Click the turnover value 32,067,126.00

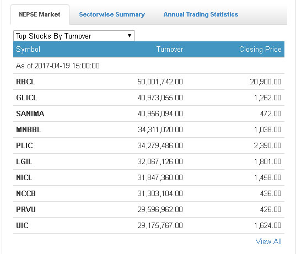coord(160,161)
